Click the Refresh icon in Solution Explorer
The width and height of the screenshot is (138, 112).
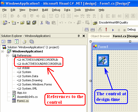click(x=17, y=42)
